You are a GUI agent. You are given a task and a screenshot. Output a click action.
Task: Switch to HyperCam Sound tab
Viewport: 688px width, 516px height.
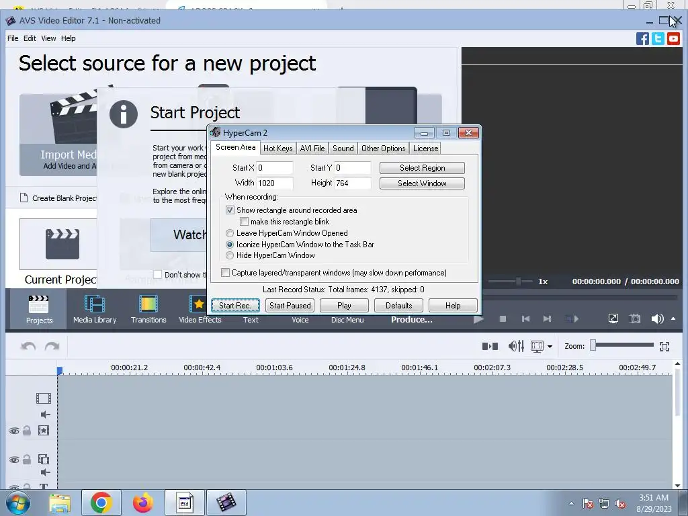[x=343, y=148]
